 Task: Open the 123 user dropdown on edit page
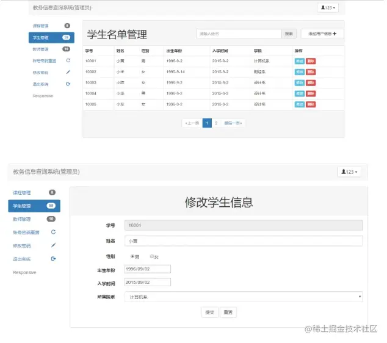pos(349,171)
